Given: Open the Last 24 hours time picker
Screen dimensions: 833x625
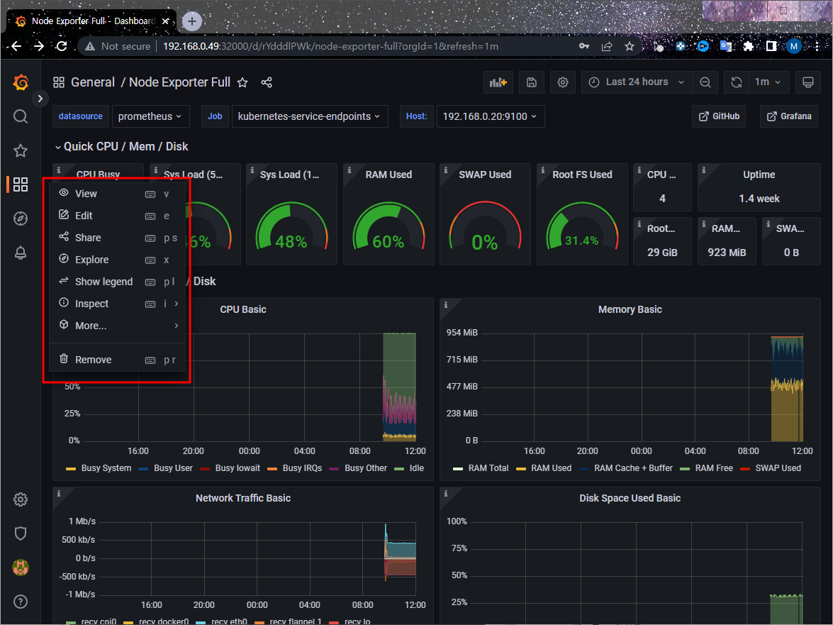Looking at the screenshot, I should [637, 82].
